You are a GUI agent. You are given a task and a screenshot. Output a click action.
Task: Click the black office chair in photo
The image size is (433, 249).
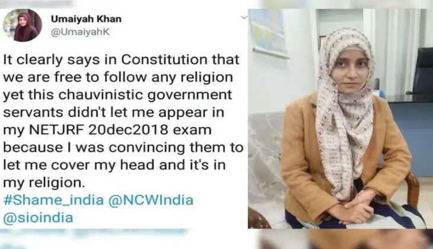pyautogui.click(x=422, y=73)
